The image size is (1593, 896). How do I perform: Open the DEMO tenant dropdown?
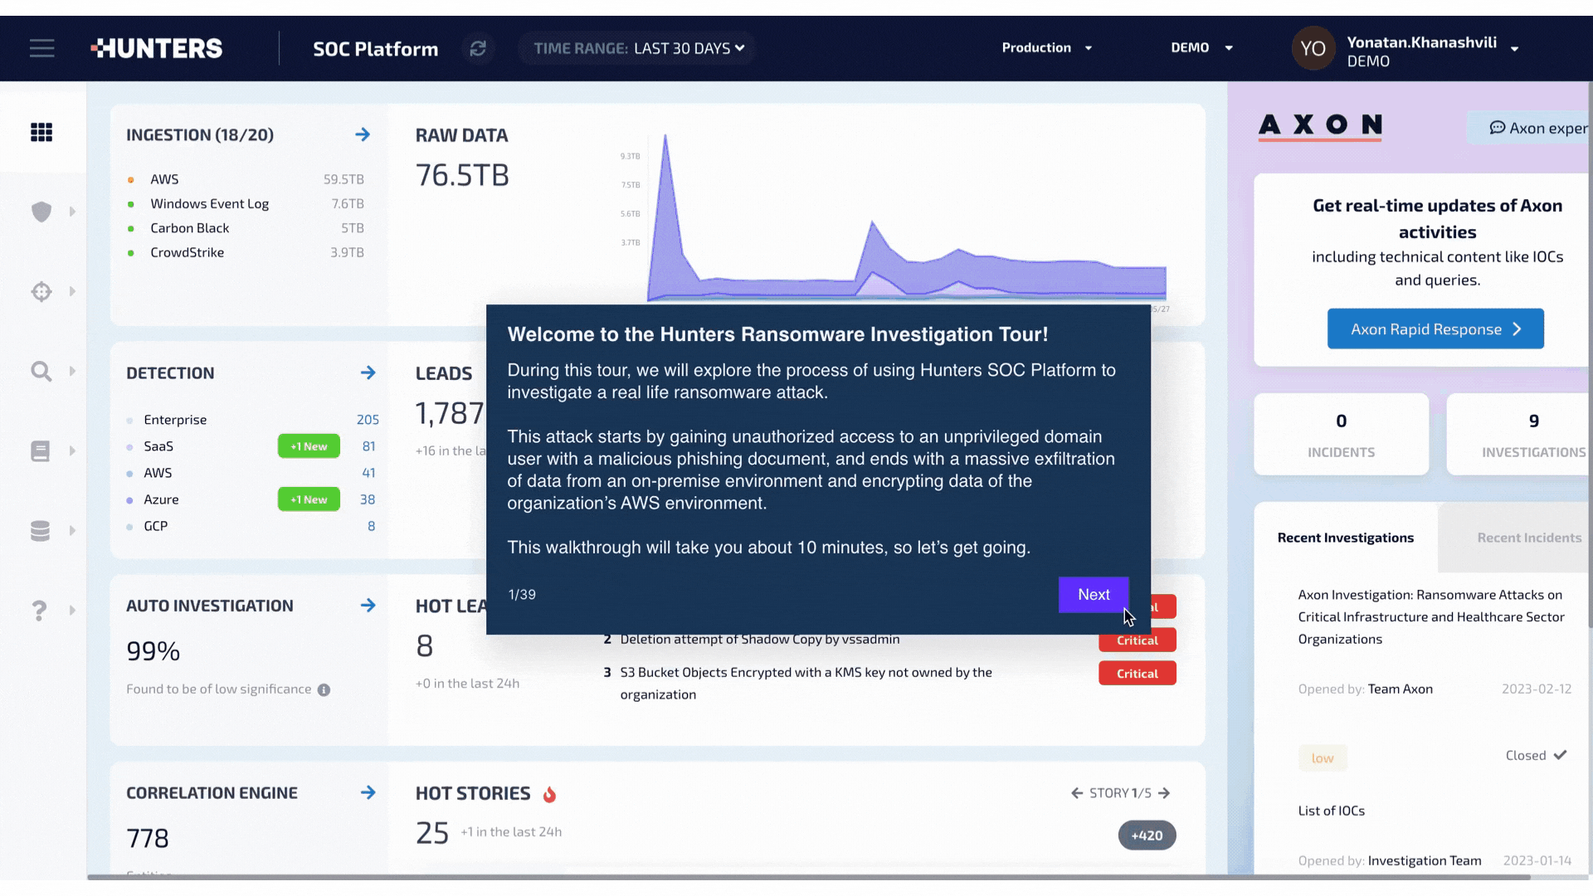[x=1201, y=47]
